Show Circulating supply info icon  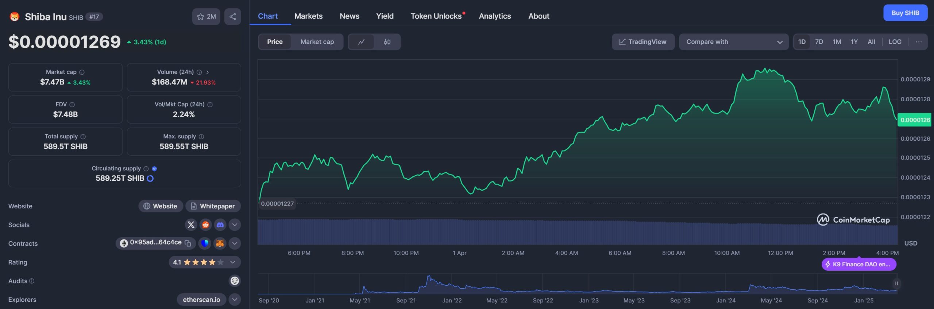coord(146,169)
